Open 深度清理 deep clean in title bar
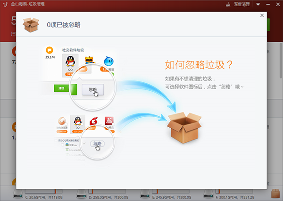The width and height of the screenshot is (283, 201). 238,4
